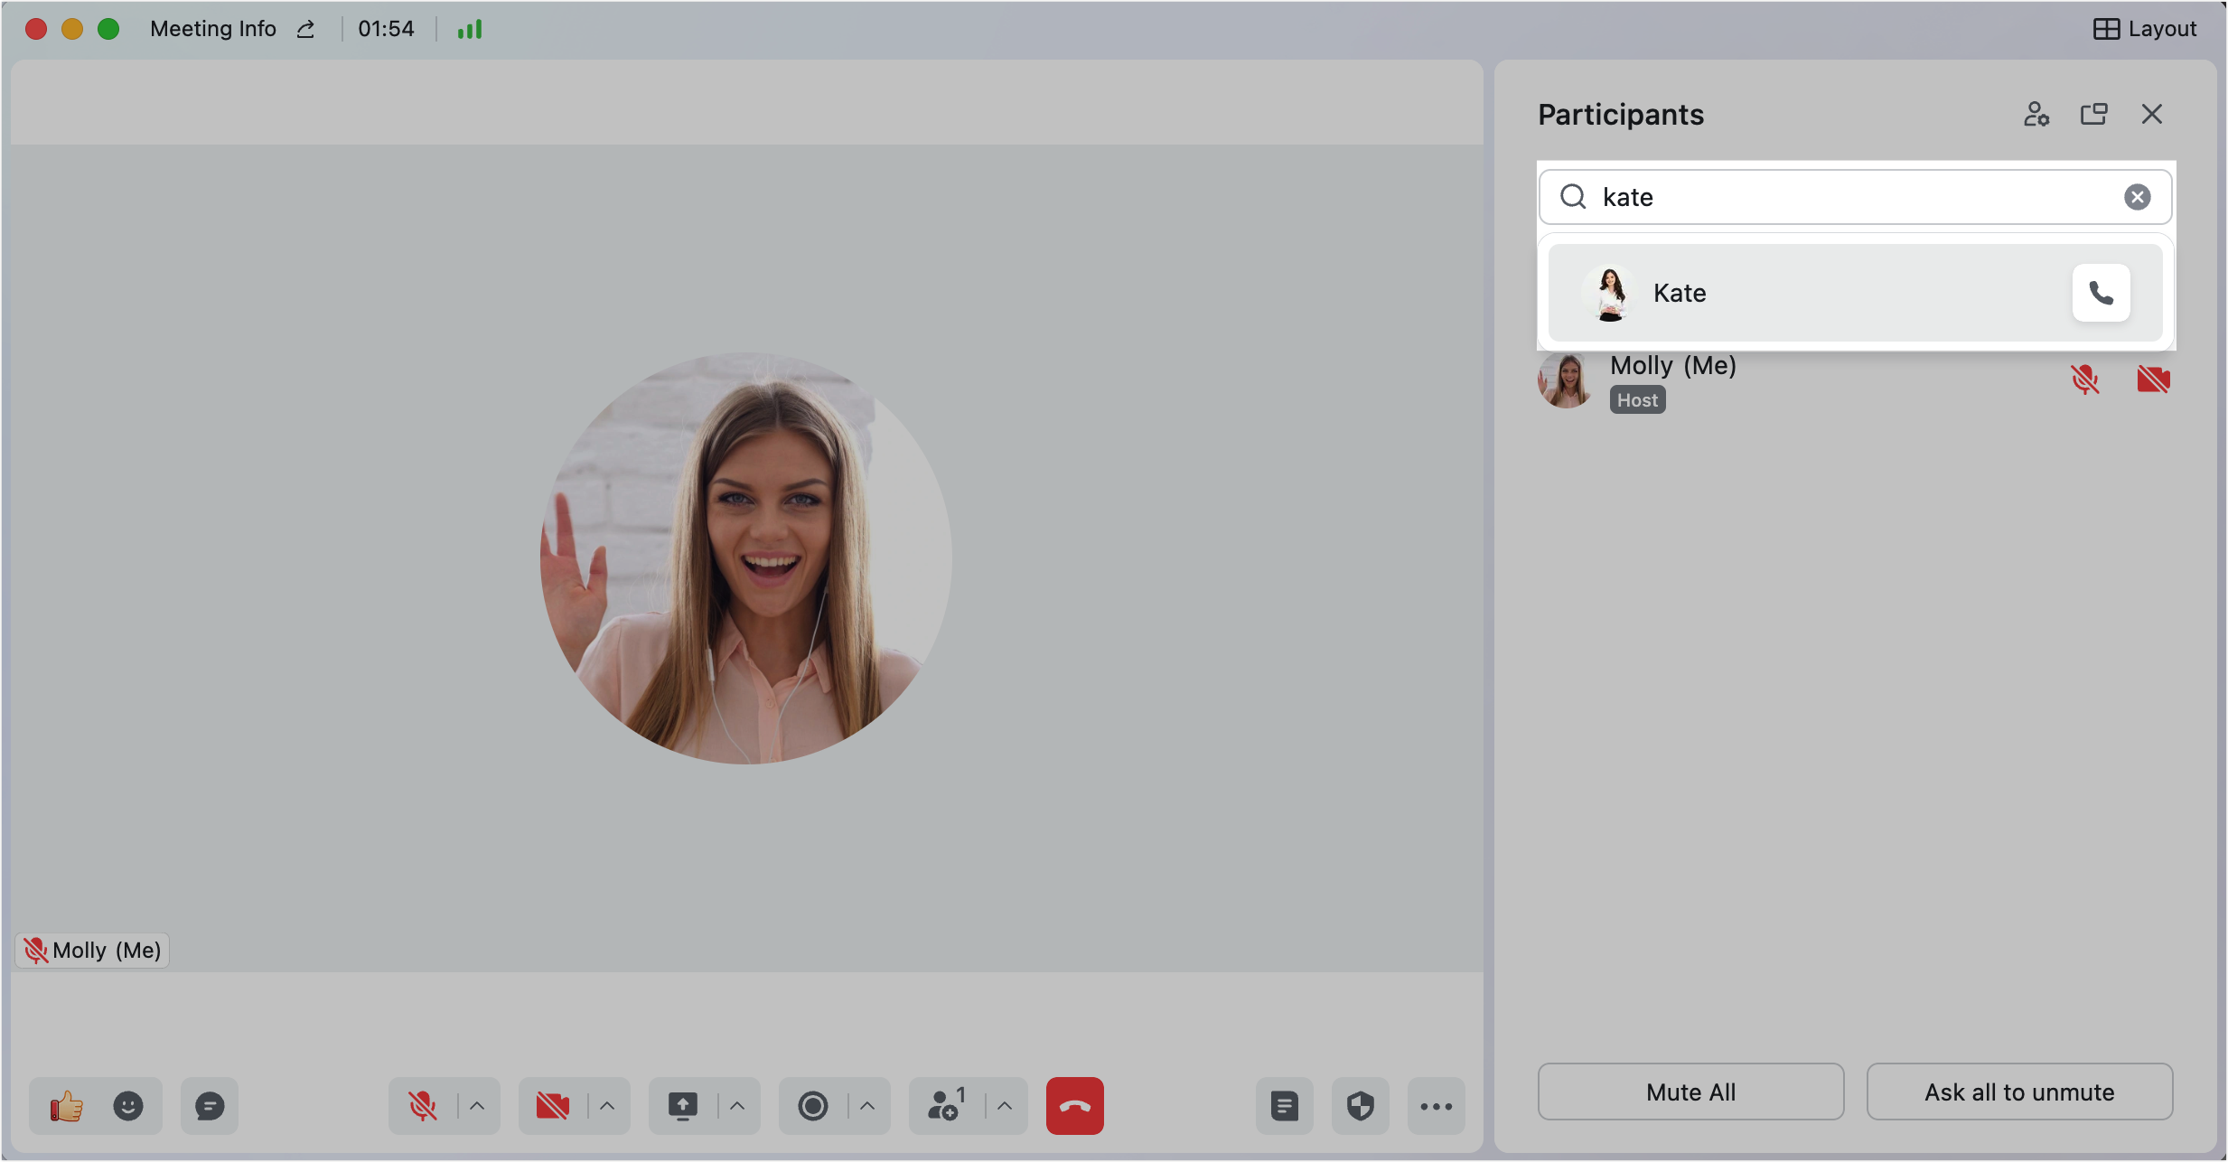This screenshot has height=1162, width=2228.
Task: Open the emoji reactions smiley icon
Action: click(x=128, y=1106)
